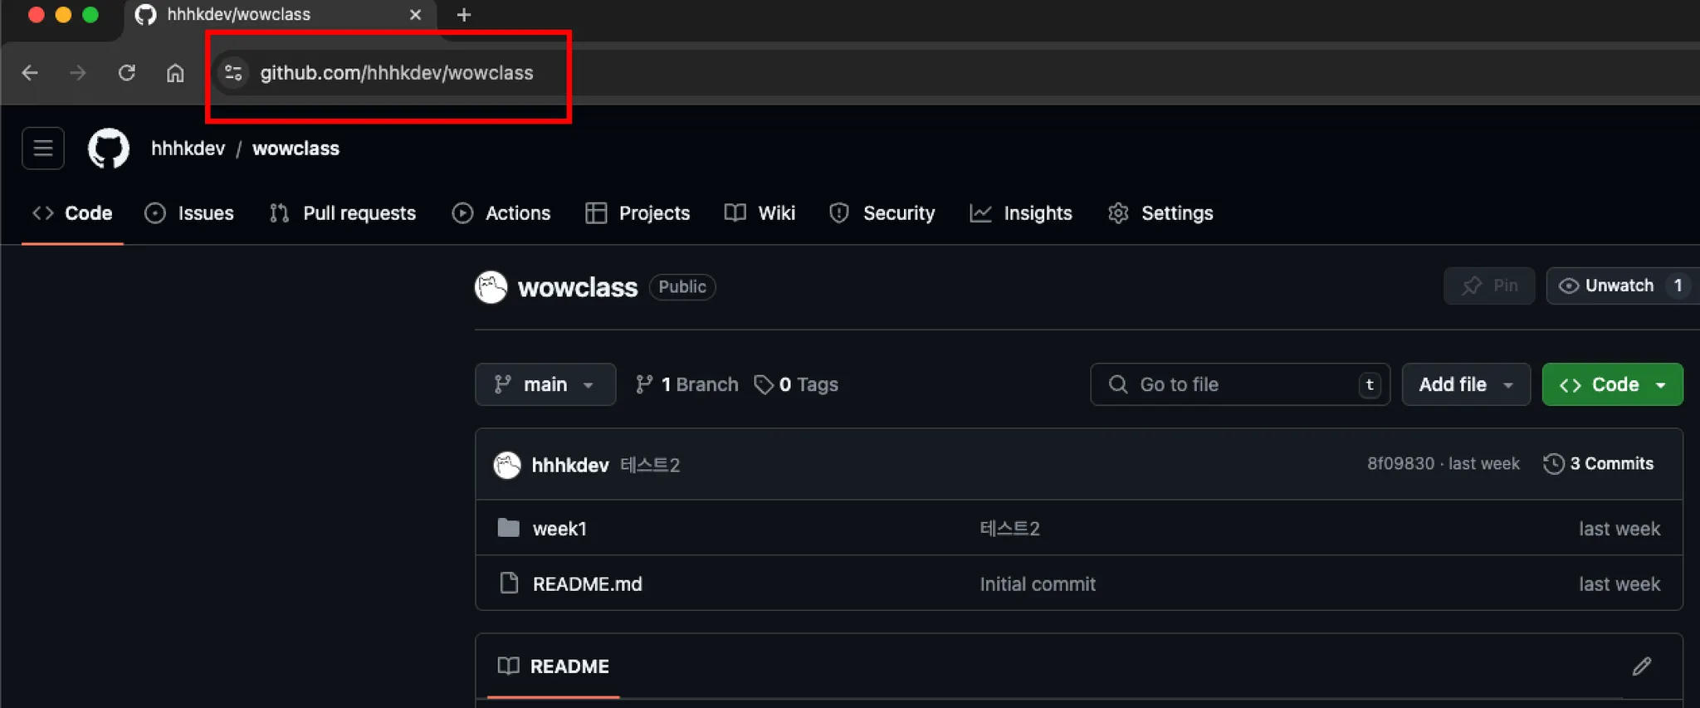Click wowclass in the header breadcrumb
Image resolution: width=1700 pixels, height=708 pixels.
pyautogui.click(x=296, y=149)
